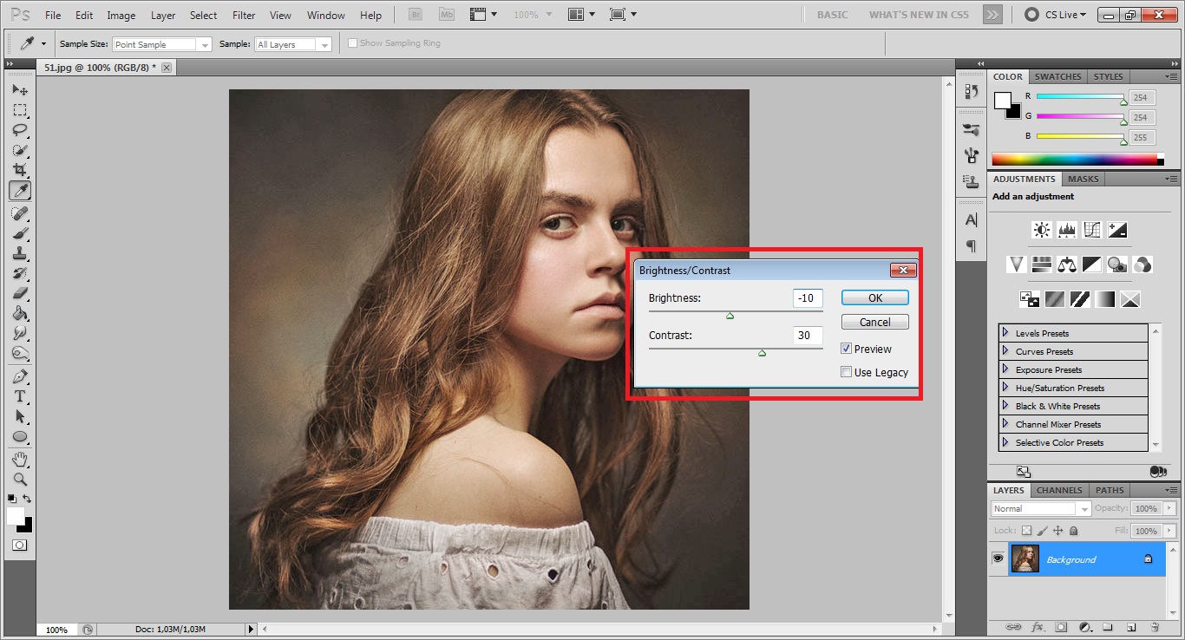Click Cancel in Brightness/Contrast dialog
This screenshot has width=1185, height=640.
pyautogui.click(x=874, y=322)
